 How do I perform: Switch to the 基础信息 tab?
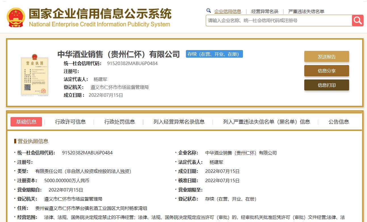(x=26, y=122)
